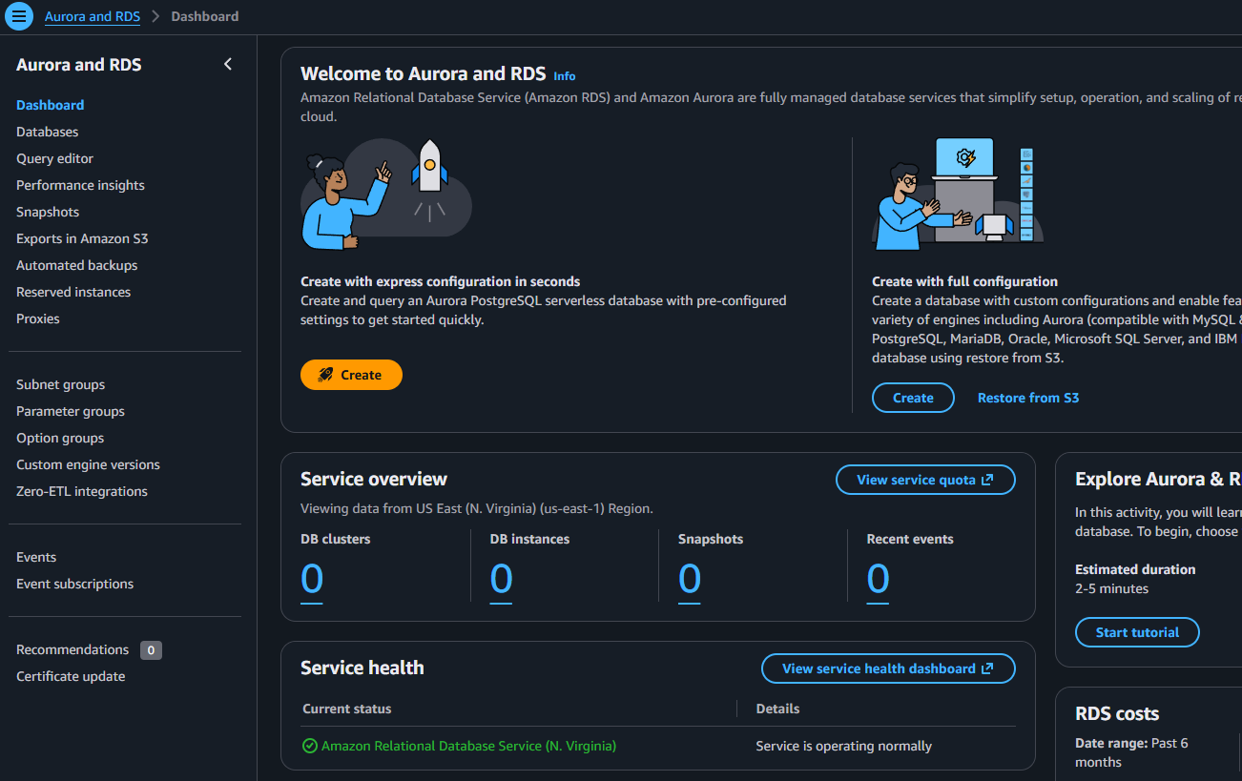Go to Performance insights
This screenshot has height=781, width=1242.
(81, 185)
